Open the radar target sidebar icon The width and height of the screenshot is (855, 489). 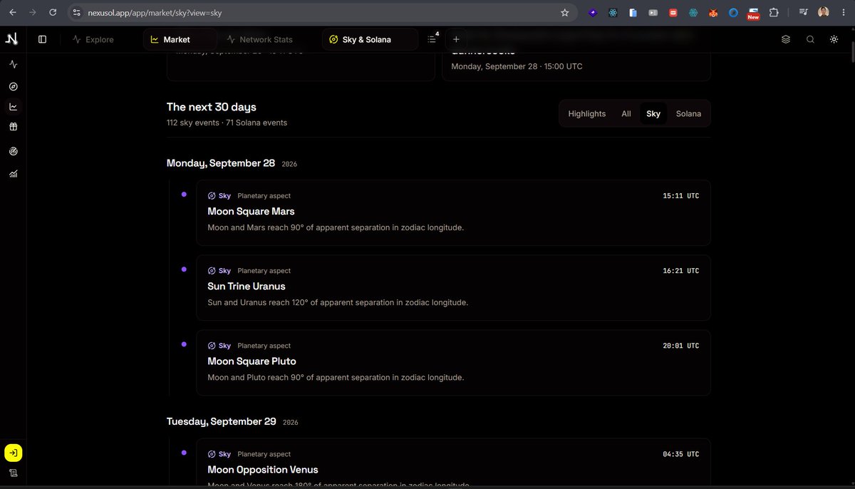(x=13, y=151)
